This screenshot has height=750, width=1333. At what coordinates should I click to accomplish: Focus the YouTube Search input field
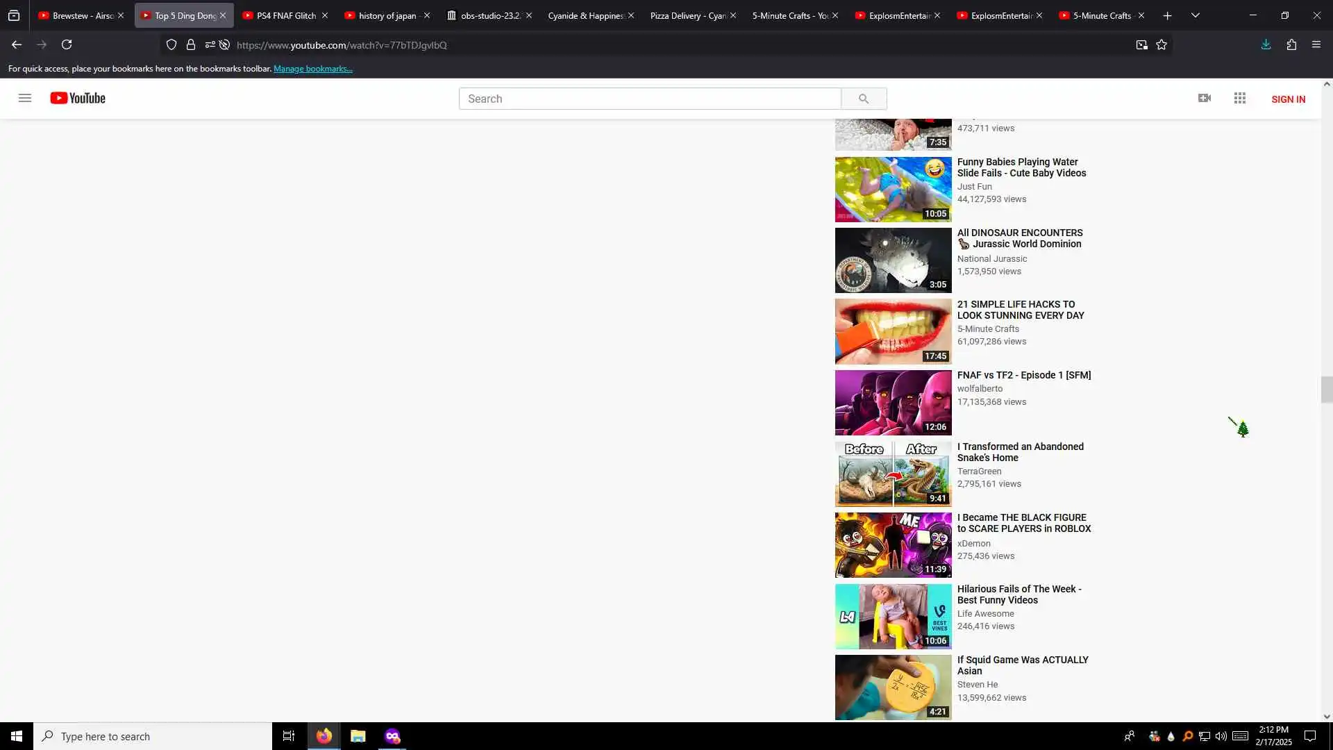click(650, 99)
